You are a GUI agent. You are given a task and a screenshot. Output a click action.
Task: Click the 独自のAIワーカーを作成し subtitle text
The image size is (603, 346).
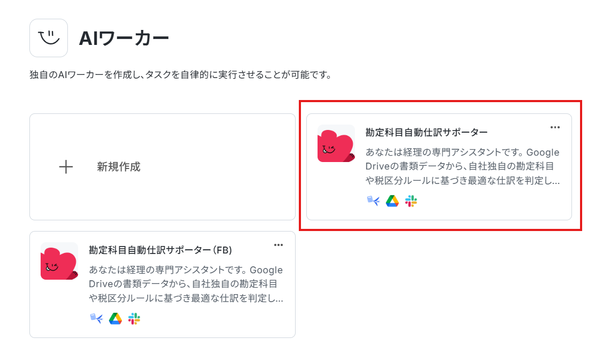tap(181, 75)
